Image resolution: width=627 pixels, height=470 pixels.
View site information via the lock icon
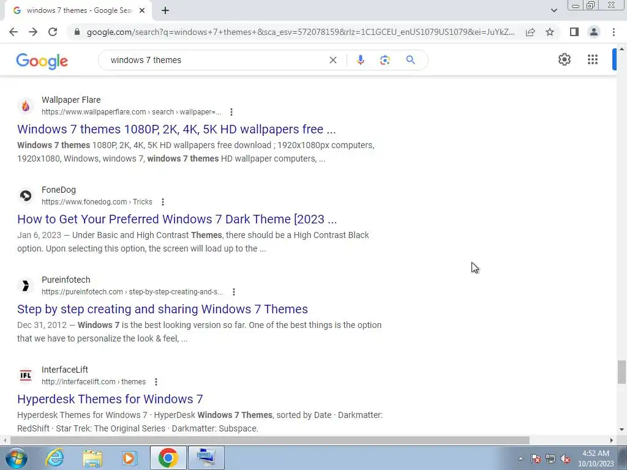[x=77, y=32]
